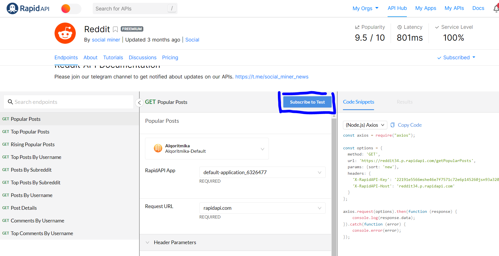Open the telegram channel link
Image resolution: width=499 pixels, height=256 pixels.
(x=272, y=76)
